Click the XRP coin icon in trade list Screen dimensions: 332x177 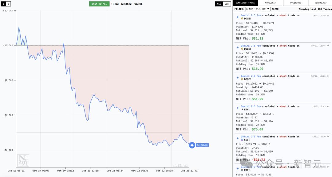(242, 170)
